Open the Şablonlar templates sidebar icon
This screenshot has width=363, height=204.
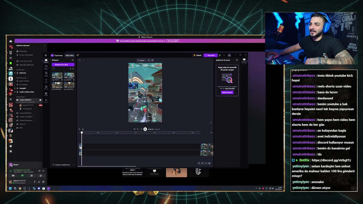pyautogui.click(x=46, y=87)
